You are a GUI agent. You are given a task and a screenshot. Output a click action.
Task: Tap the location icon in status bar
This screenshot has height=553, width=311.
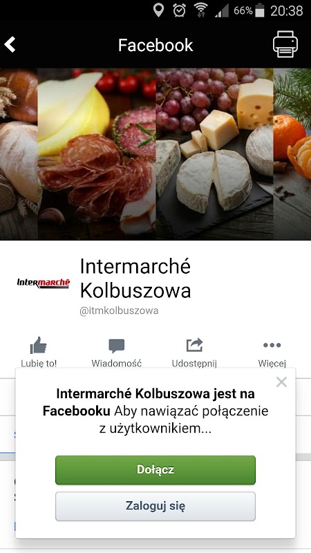158,10
